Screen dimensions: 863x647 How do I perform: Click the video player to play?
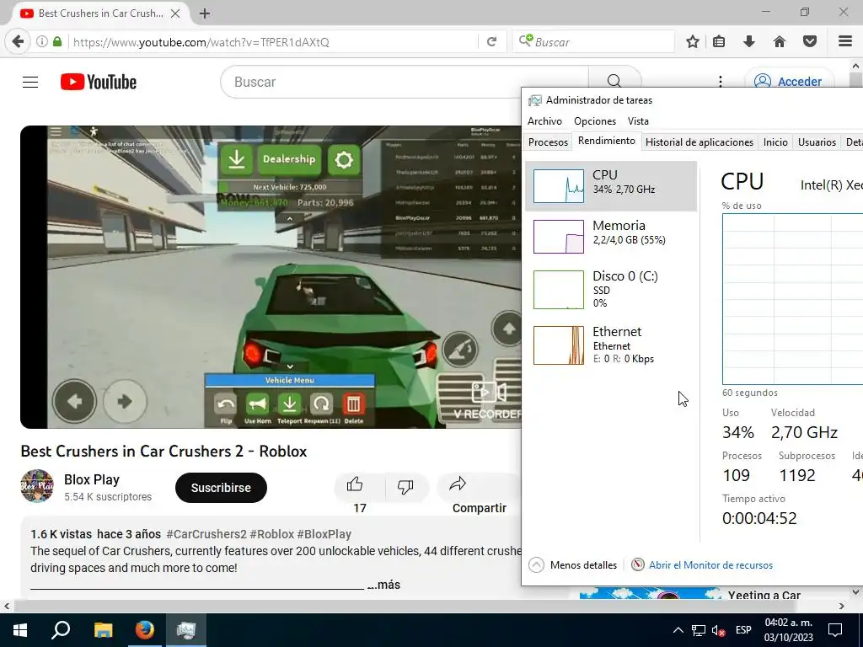[x=271, y=276]
